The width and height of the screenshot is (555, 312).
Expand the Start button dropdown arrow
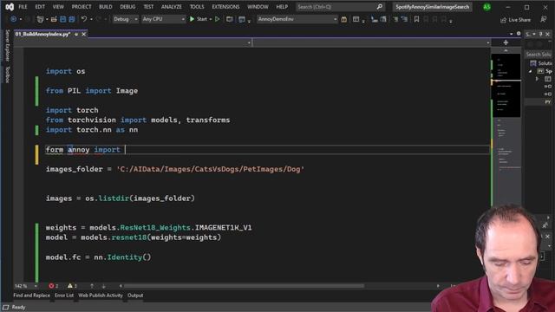coord(210,19)
